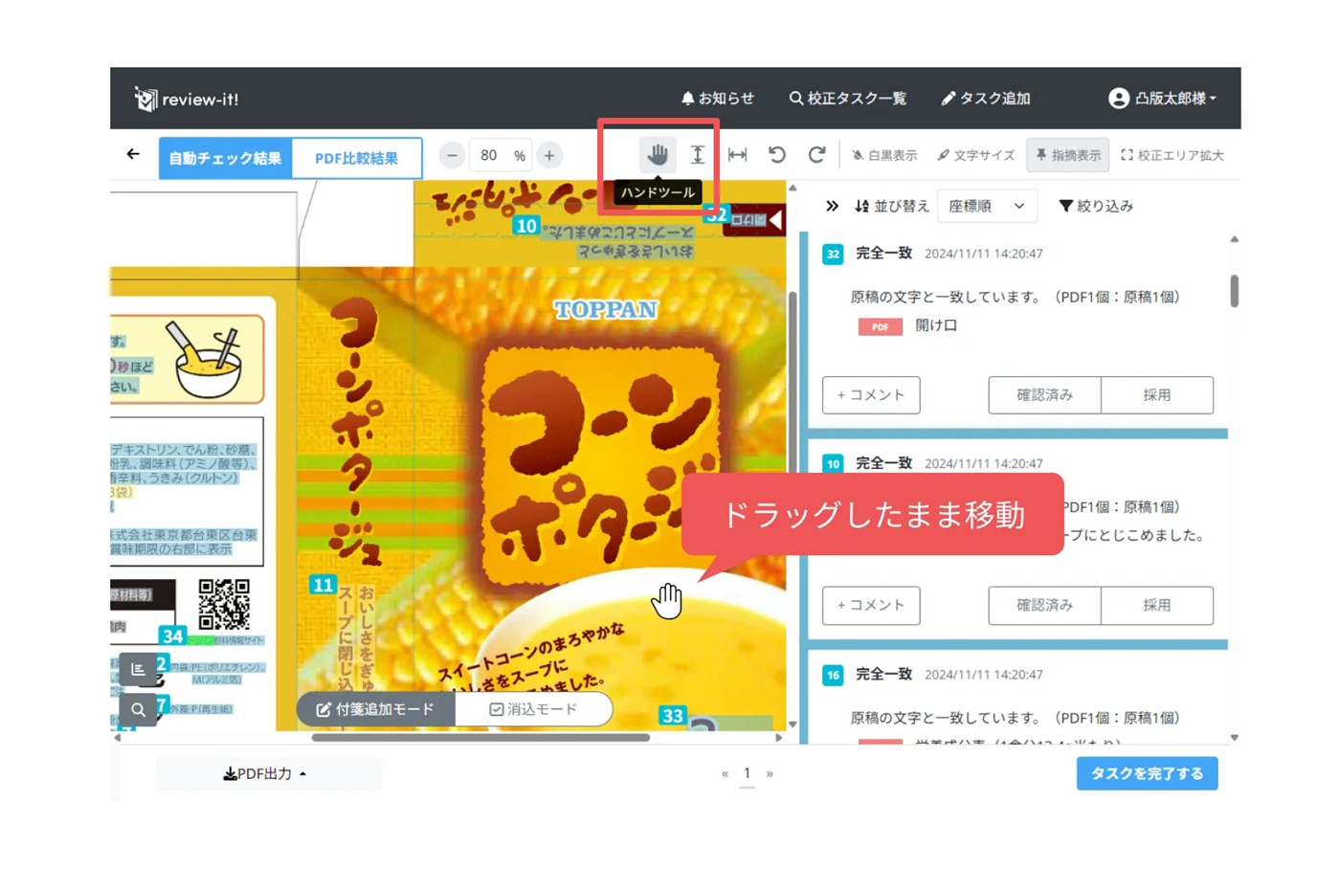1317x869 pixels.
Task: Click the page number 1 field
Action: 748,773
